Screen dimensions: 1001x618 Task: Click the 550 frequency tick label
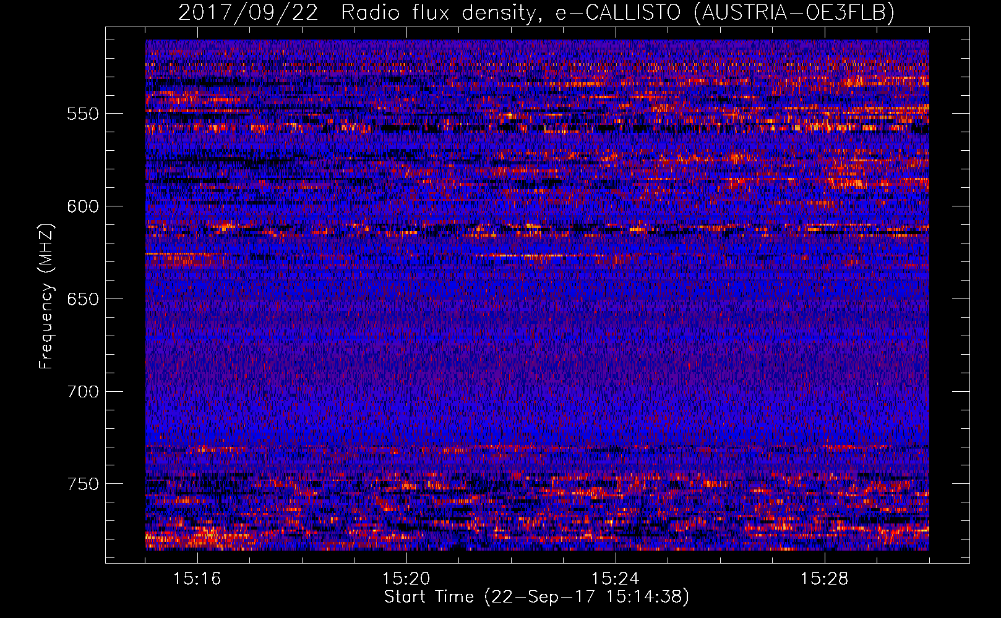click(83, 114)
